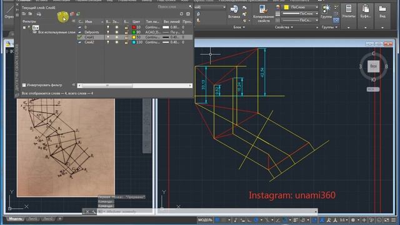Image resolution: width=400 pixels, height=225 pixels.
Task: Switch to the Лист1 layout tab
Action: tap(32, 219)
